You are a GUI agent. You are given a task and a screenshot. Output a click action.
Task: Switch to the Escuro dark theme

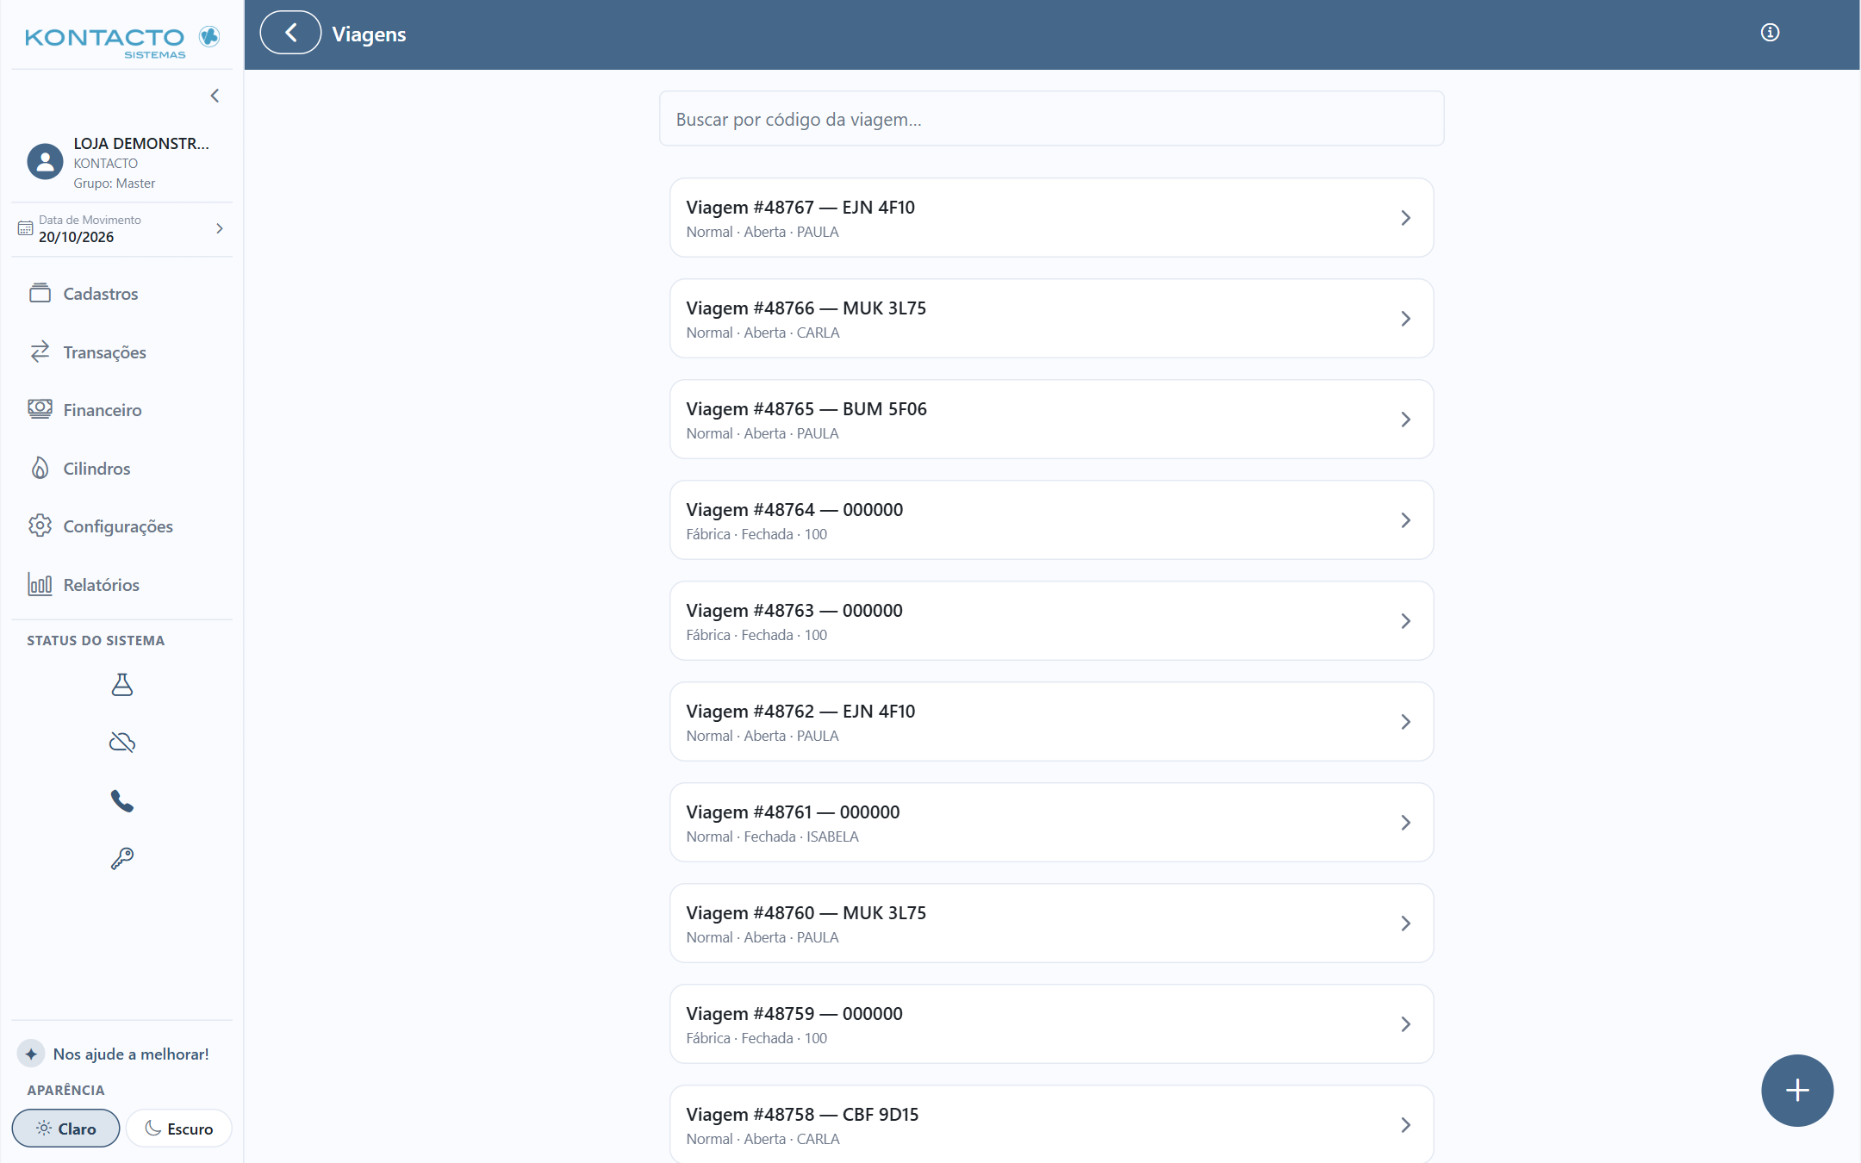[x=178, y=1129]
